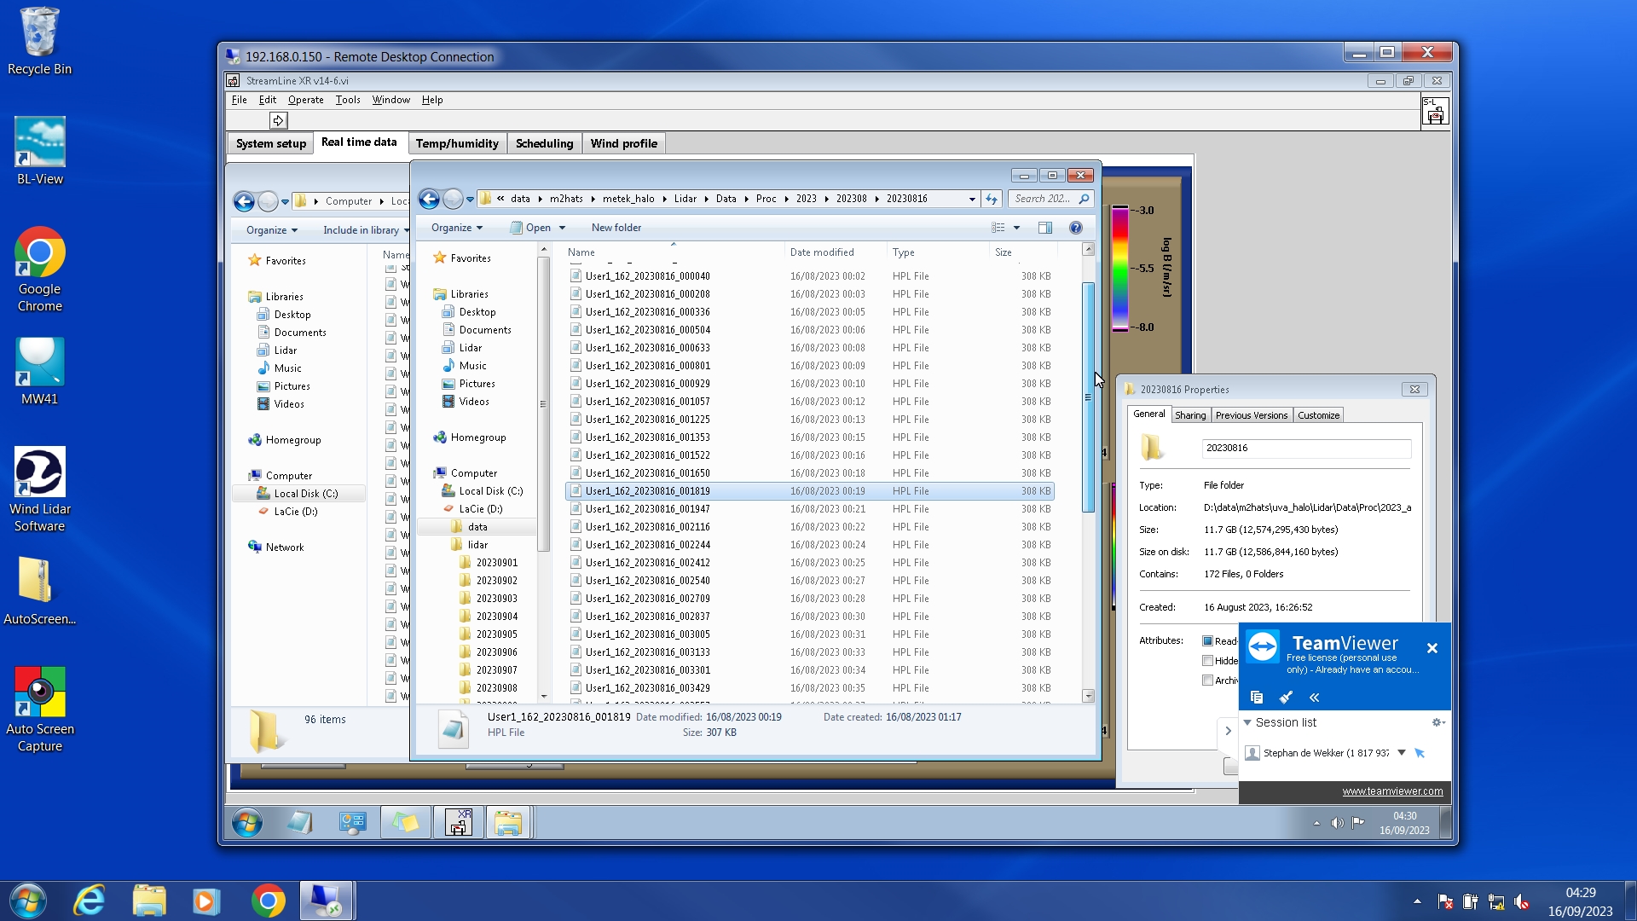Click the file list vertical scrollbar thumb
The image size is (1637, 921).
pos(1088,397)
